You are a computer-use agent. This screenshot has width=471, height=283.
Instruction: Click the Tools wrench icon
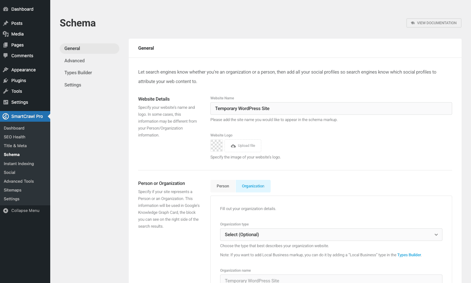tap(6, 91)
